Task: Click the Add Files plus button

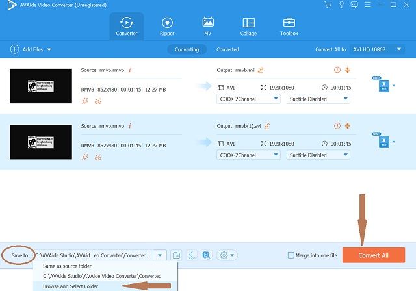Action: [x=14, y=49]
